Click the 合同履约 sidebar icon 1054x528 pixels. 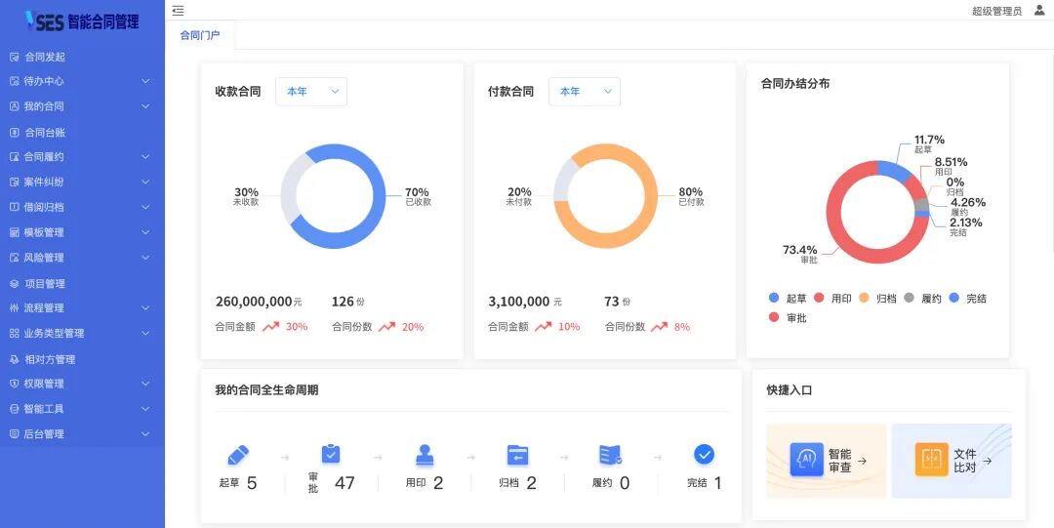point(14,157)
